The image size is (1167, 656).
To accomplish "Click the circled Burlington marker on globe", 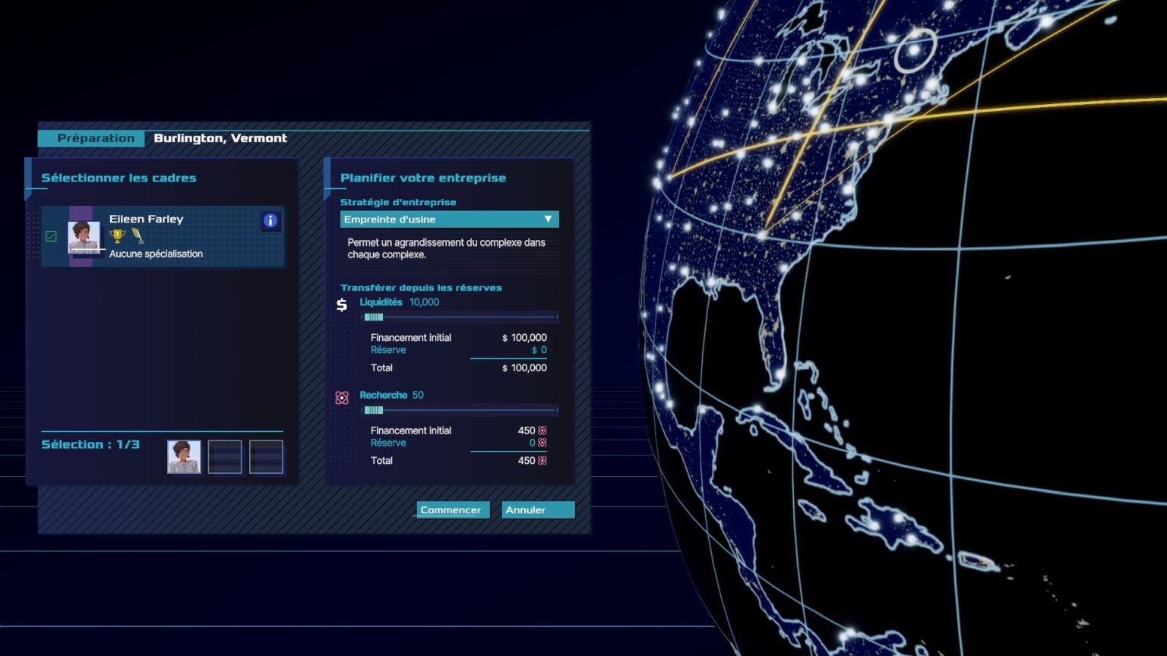I will click(x=914, y=51).
